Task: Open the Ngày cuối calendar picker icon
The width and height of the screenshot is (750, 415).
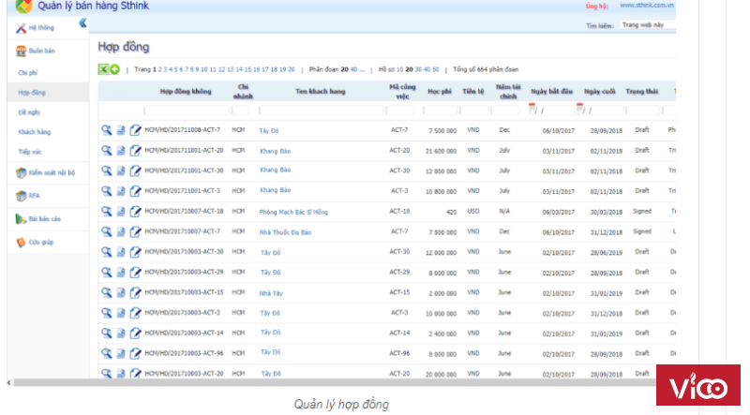Action: [x=580, y=109]
